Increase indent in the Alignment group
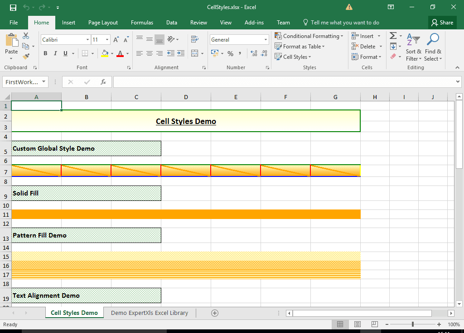The width and height of the screenshot is (464, 333). click(x=181, y=53)
